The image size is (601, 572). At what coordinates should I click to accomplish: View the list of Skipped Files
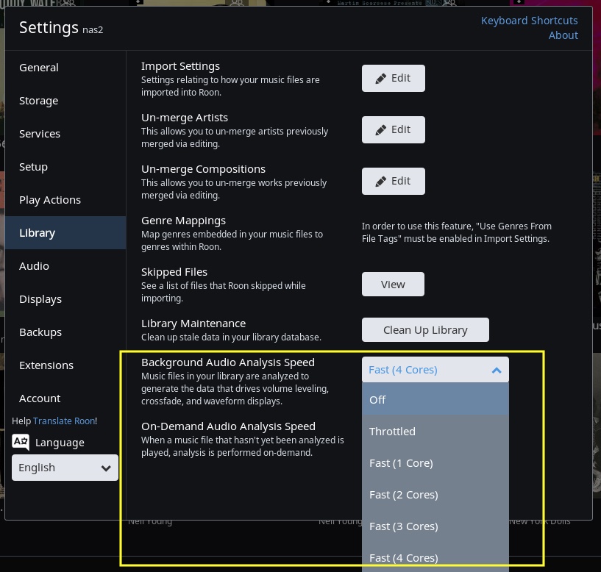393,284
